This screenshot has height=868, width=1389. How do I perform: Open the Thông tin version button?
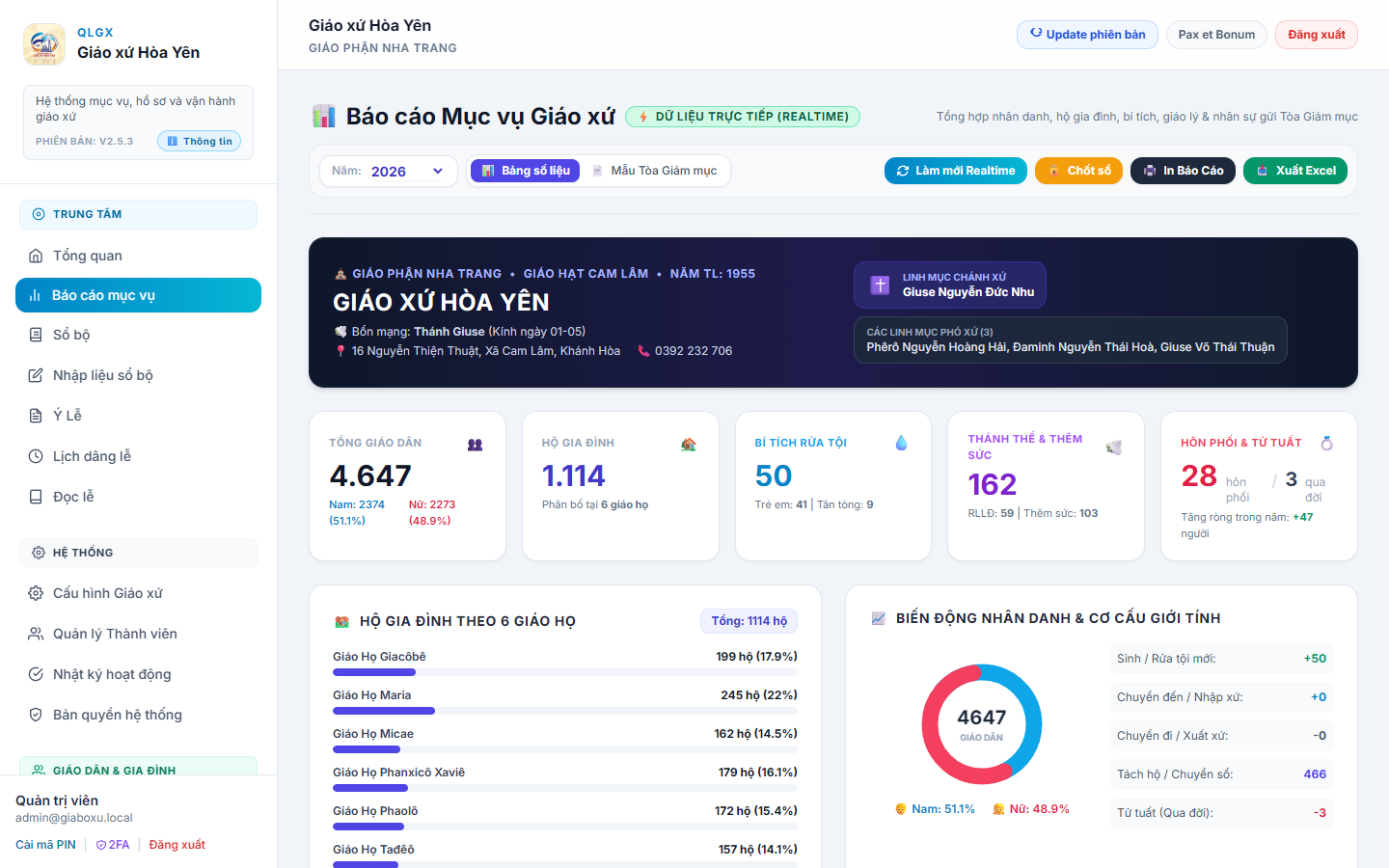[x=199, y=141]
